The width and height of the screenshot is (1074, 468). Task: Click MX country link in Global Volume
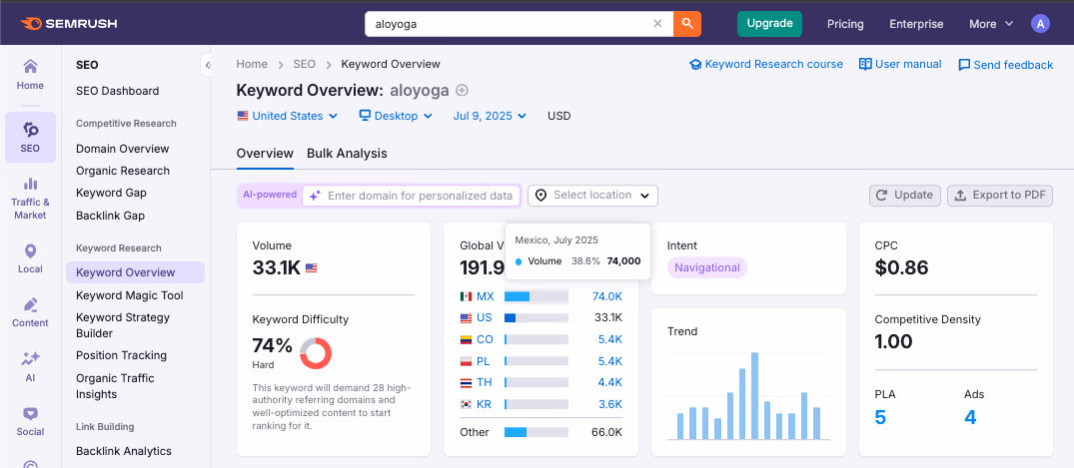click(x=485, y=296)
